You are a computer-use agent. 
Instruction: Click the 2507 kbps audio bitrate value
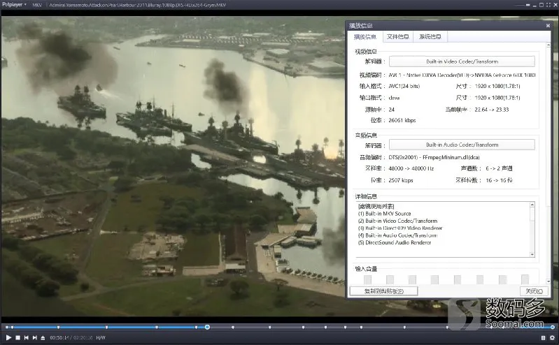pyautogui.click(x=401, y=180)
